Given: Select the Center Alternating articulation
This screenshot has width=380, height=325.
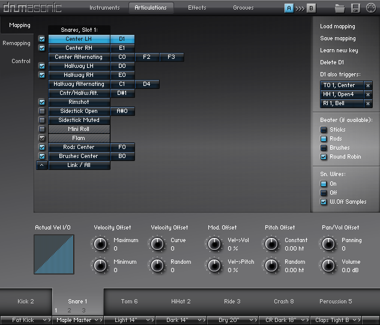Looking at the screenshot, I should pos(79,57).
